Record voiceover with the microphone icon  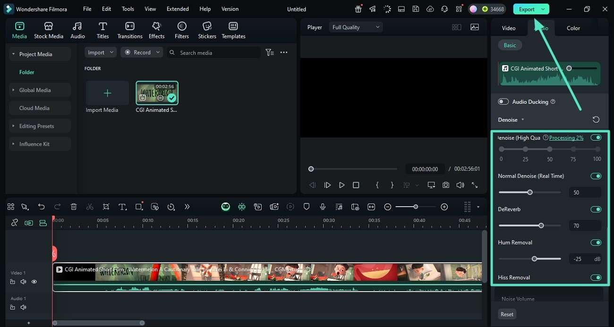[x=323, y=207]
